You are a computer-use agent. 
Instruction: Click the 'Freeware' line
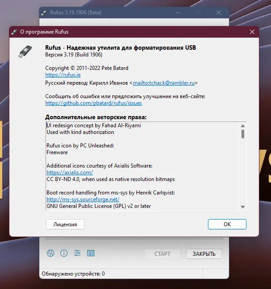pyautogui.click(x=57, y=152)
